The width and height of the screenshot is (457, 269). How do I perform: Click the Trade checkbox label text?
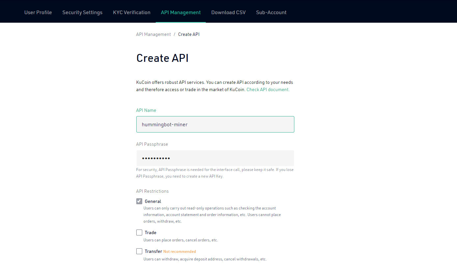click(x=150, y=232)
